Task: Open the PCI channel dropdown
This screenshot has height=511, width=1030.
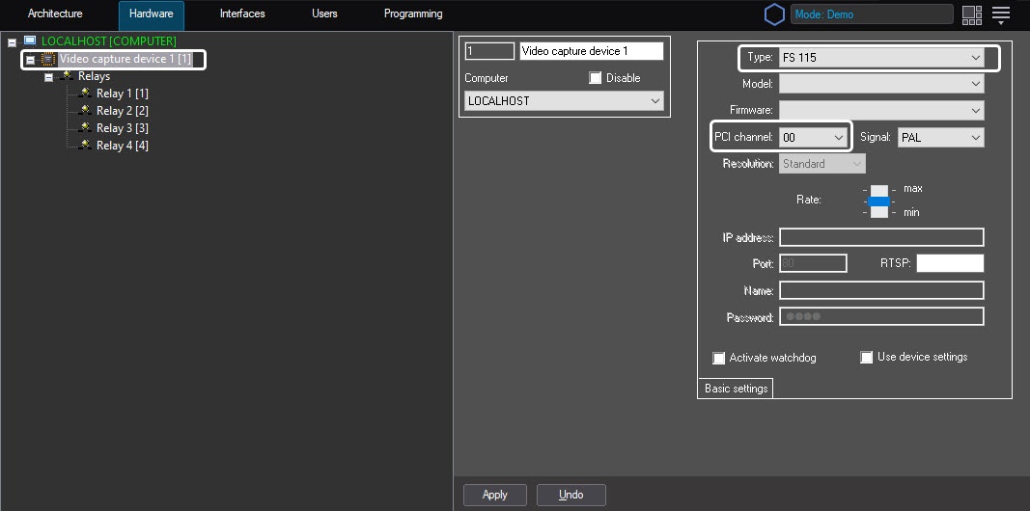Action: pos(813,137)
